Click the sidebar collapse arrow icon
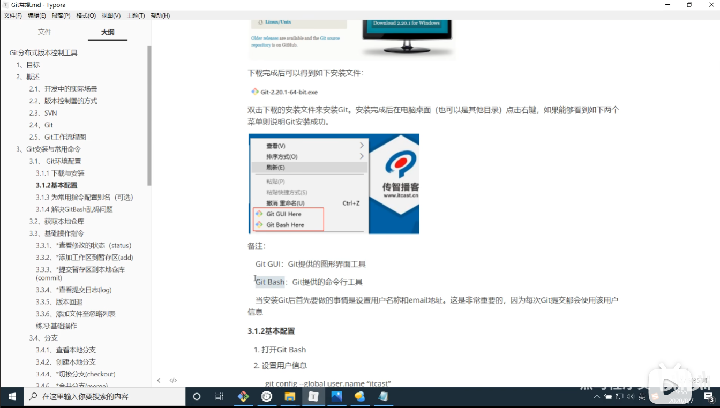Viewport: 720px width, 408px height. point(159,380)
